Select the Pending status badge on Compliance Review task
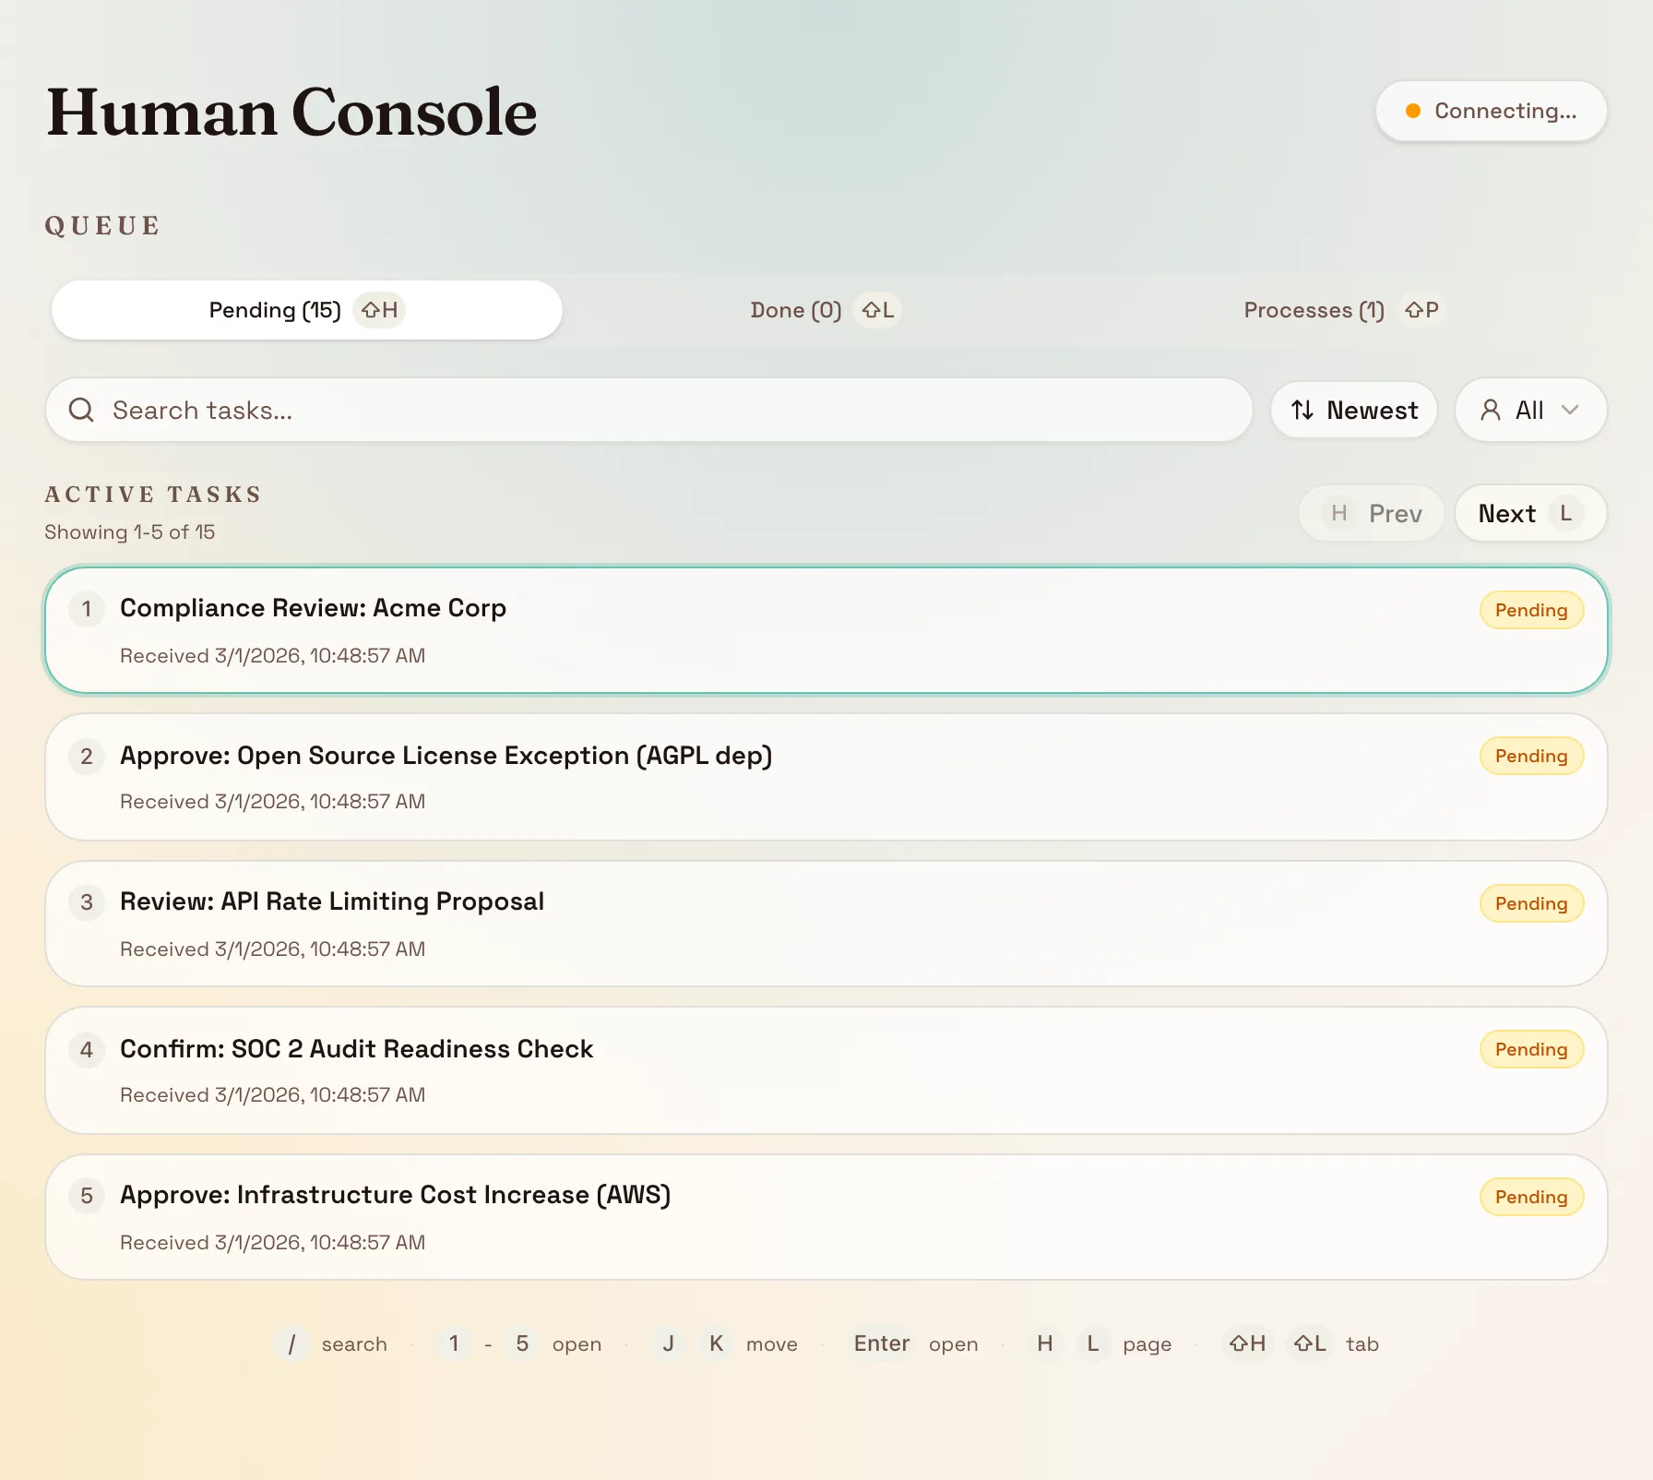The height and width of the screenshot is (1480, 1653). click(1530, 609)
